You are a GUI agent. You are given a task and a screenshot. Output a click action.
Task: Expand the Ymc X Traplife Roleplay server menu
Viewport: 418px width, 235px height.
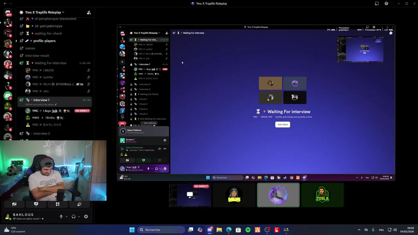45,12
